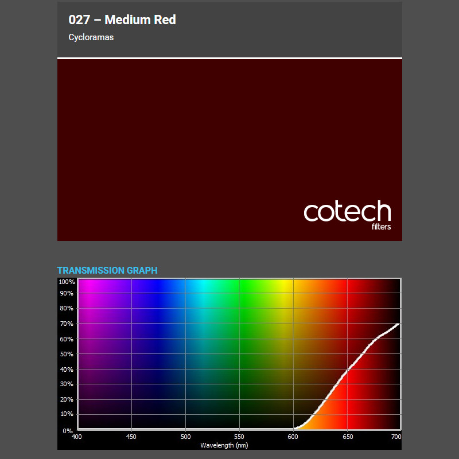The height and width of the screenshot is (459, 459).
Task: Click the 550 nm wavelength marker
Action: tap(238, 436)
